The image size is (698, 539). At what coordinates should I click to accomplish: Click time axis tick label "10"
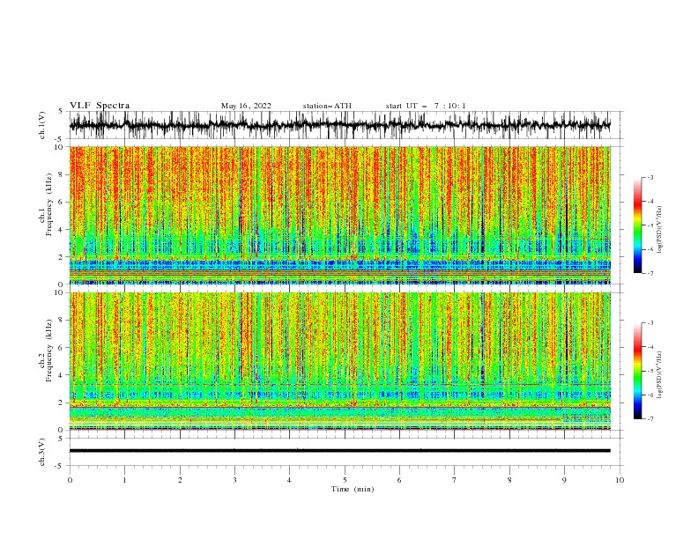pyautogui.click(x=620, y=480)
